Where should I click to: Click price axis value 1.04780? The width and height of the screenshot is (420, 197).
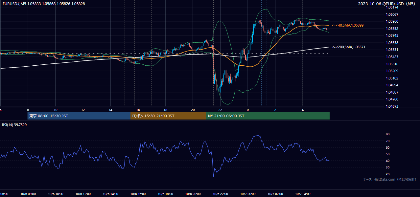[x=392, y=99]
